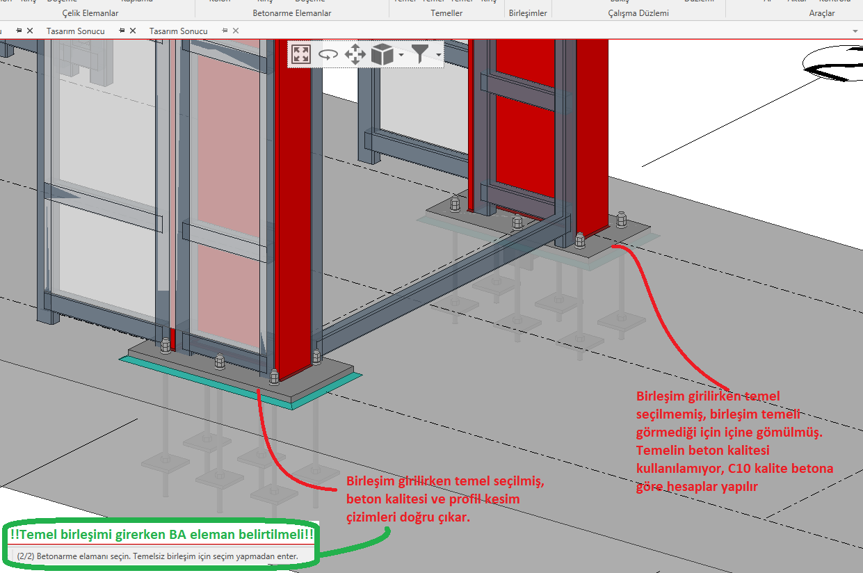Click the funnel filter icon
This screenshot has height=573, width=863.
point(420,54)
